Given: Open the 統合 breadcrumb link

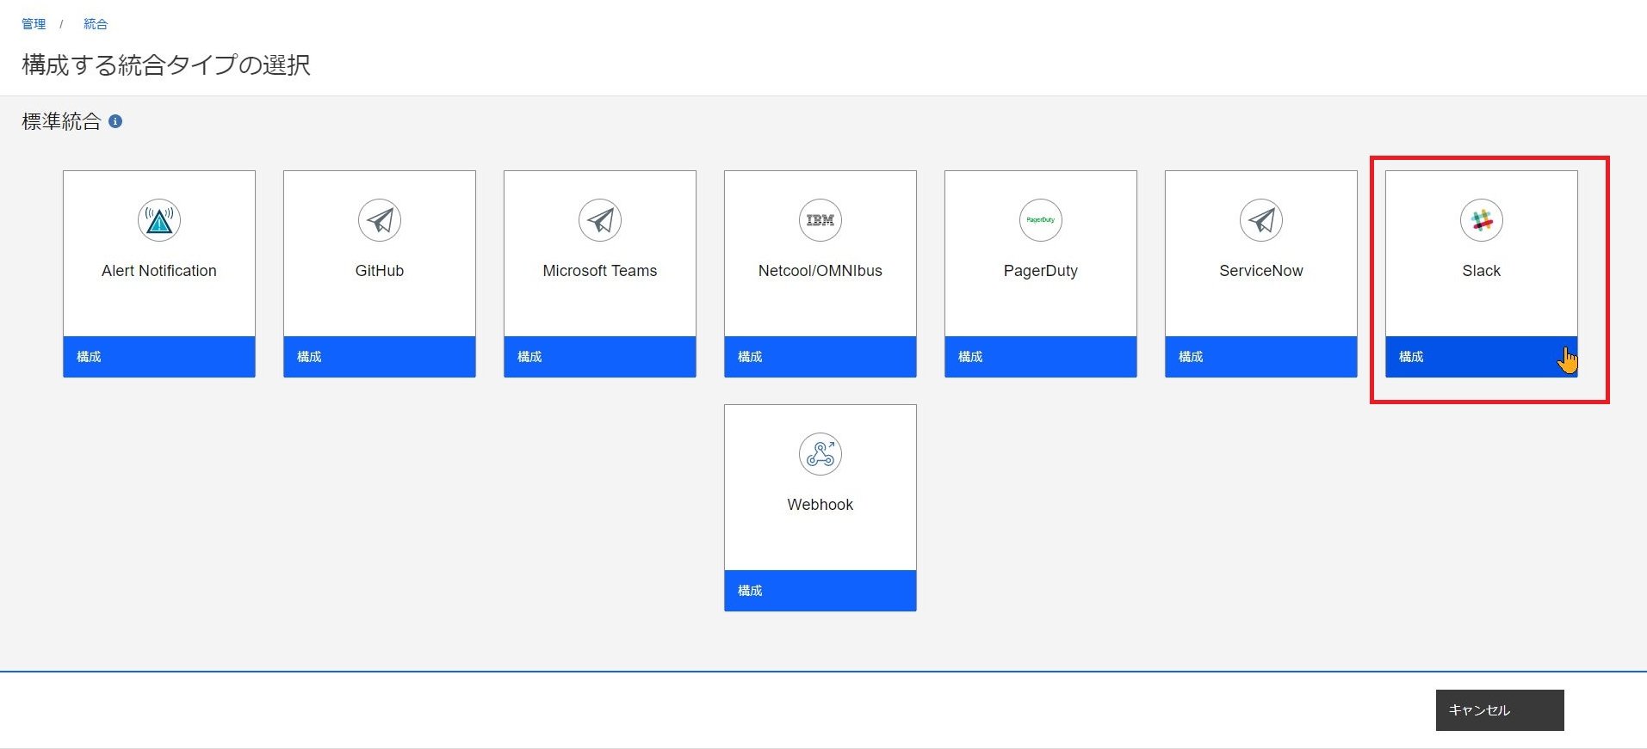Looking at the screenshot, I should 96,24.
